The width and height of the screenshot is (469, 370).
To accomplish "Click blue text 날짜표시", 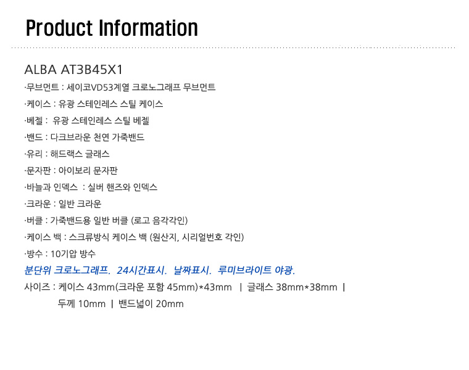I will pyautogui.click(x=193, y=270).
